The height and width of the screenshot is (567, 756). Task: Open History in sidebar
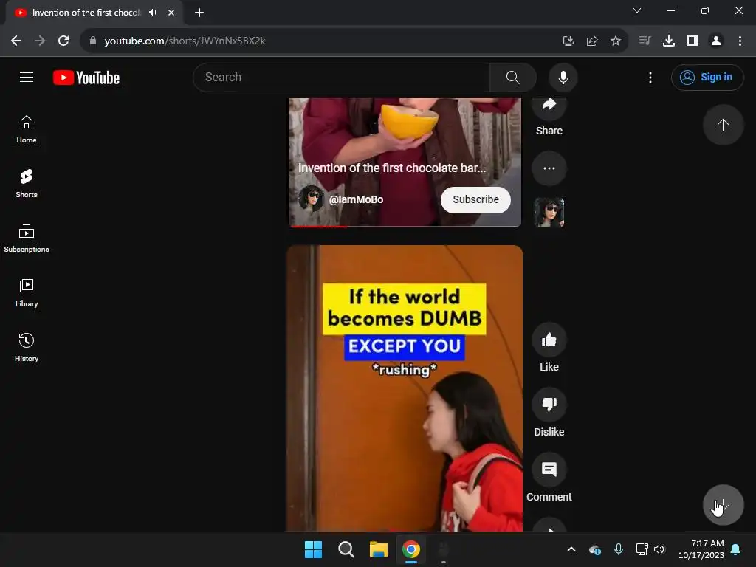coord(27,347)
